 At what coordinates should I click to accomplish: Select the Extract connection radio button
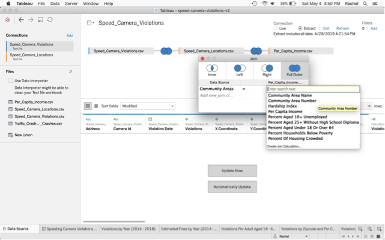tap(300, 28)
